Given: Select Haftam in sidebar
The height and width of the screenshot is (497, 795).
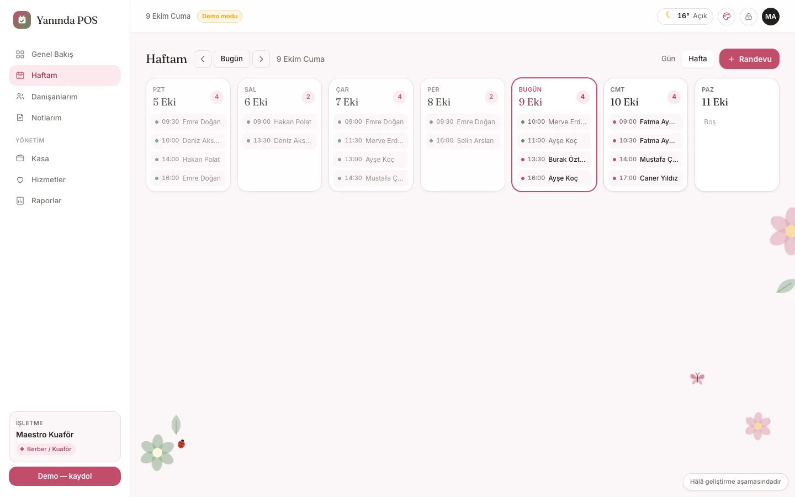Looking at the screenshot, I should (x=65, y=76).
